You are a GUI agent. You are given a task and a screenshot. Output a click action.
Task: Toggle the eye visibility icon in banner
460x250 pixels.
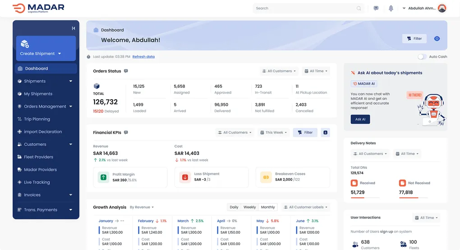[437, 39]
